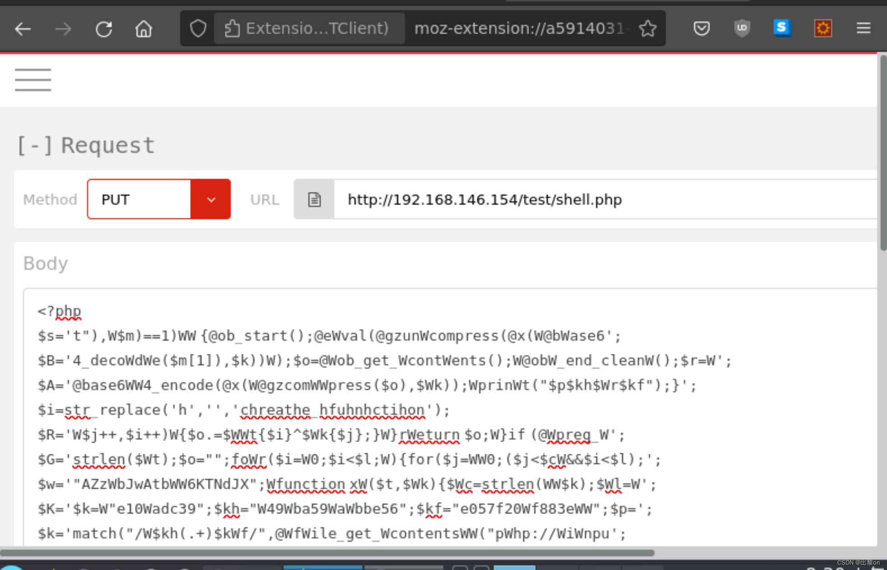The width and height of the screenshot is (887, 570).
Task: Reload the current page
Action: click(104, 29)
